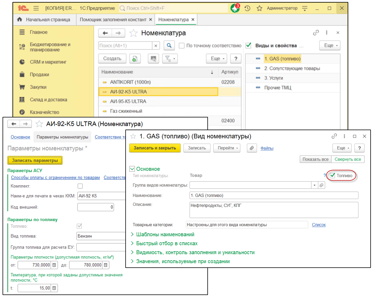The height and width of the screenshot is (297, 374).
Task: Copy link icon in GAS dialog header
Action: click(x=334, y=136)
